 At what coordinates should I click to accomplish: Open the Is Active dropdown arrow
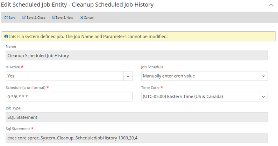click(x=128, y=76)
